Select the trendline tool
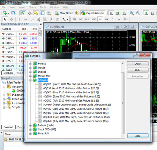Viewport: 157px width, 150px height. (x=32, y=19)
